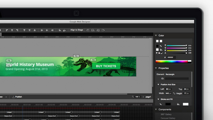The height and width of the screenshot is (120, 213).
Task: Distribute elements by right edges
Action: pyautogui.click(x=52, y=30)
